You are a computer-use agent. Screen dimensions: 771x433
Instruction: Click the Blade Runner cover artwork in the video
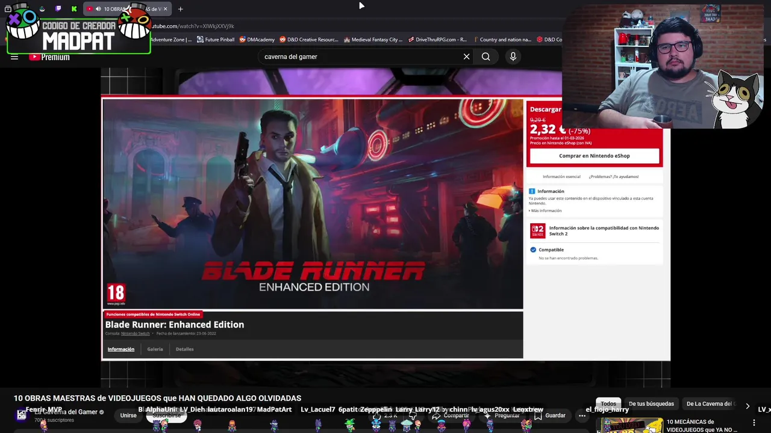[313, 204]
